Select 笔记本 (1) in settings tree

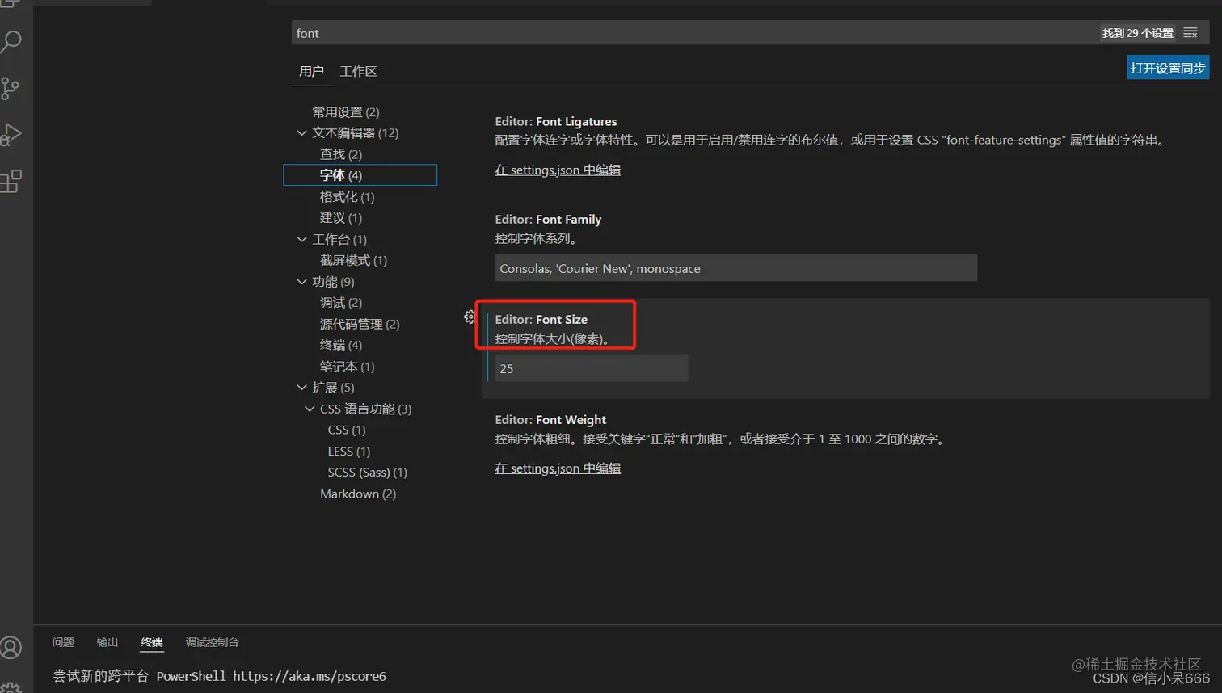click(348, 366)
